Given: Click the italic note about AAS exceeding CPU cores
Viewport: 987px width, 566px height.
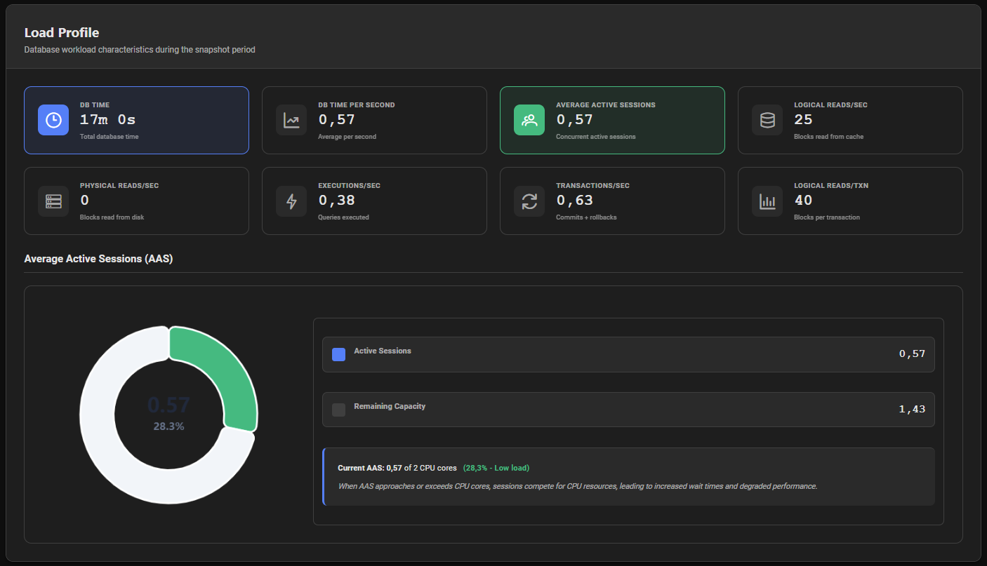Looking at the screenshot, I should [x=578, y=486].
